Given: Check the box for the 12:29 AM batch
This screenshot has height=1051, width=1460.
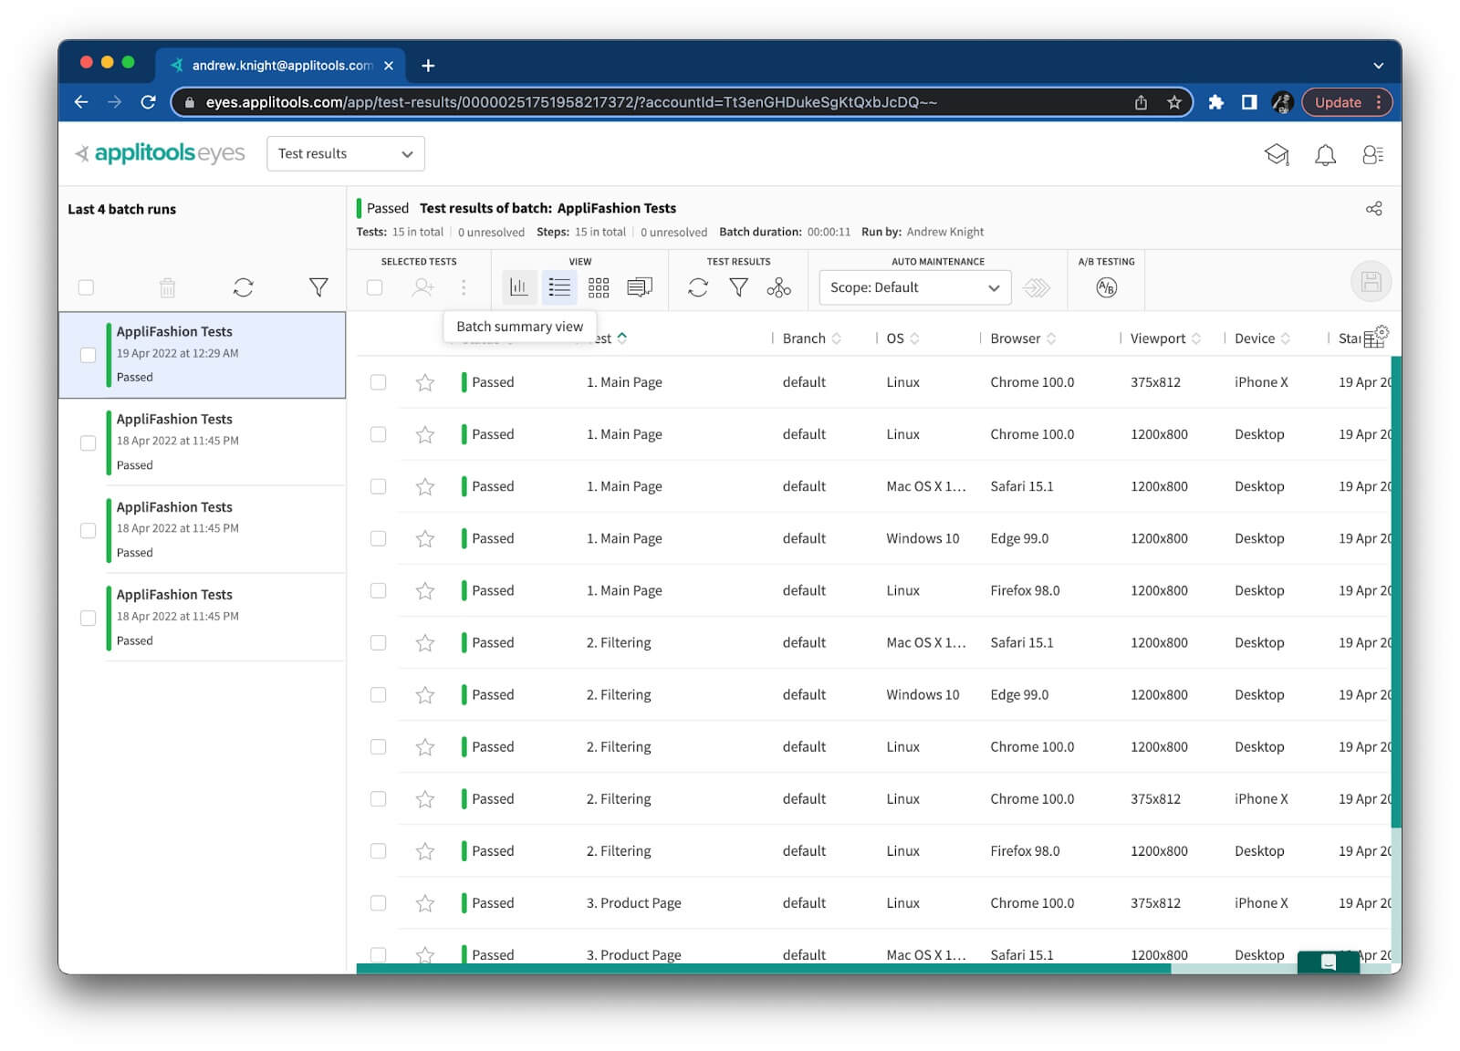Looking at the screenshot, I should [x=89, y=355].
